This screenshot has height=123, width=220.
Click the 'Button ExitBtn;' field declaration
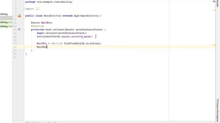[42, 23]
